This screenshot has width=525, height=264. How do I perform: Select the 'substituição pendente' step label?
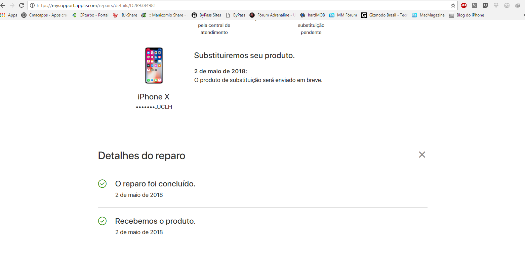[x=311, y=29]
